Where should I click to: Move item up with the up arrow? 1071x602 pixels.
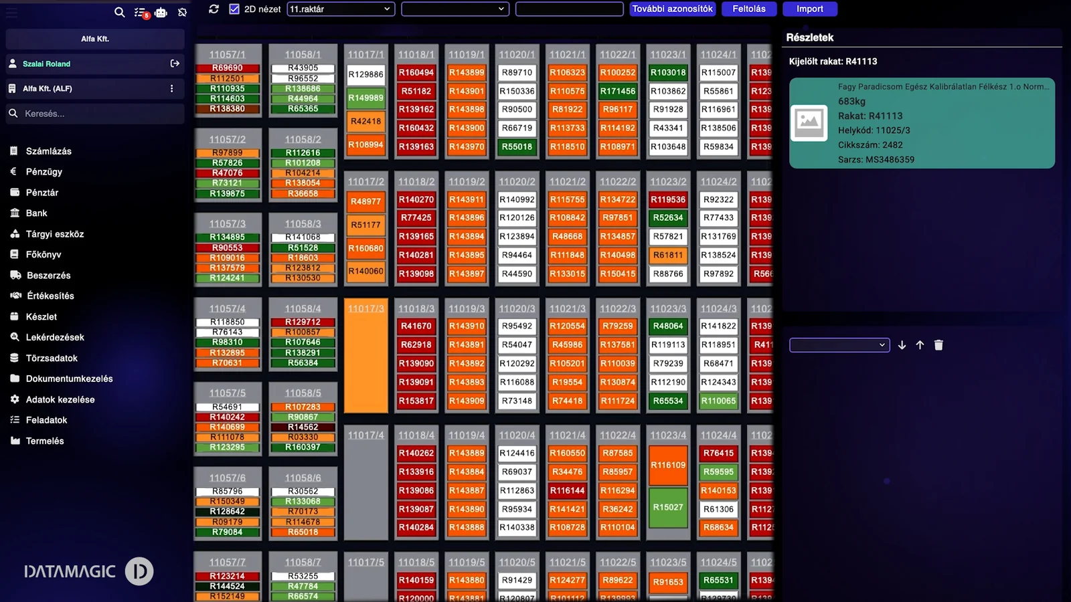pos(920,345)
